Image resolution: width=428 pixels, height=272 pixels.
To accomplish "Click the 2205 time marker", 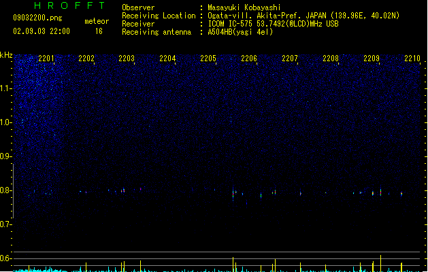I will tap(208, 58).
